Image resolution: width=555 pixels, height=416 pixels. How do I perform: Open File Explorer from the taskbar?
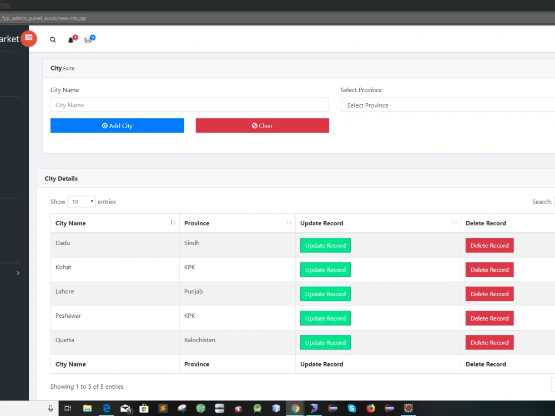point(87,408)
